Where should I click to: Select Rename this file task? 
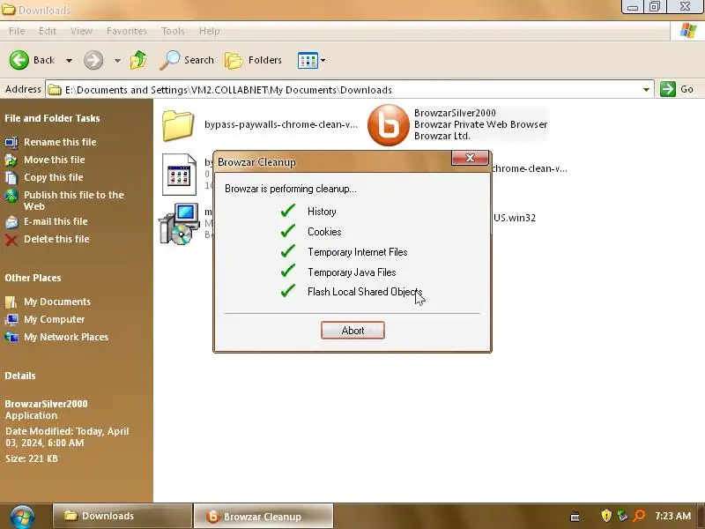tap(60, 142)
